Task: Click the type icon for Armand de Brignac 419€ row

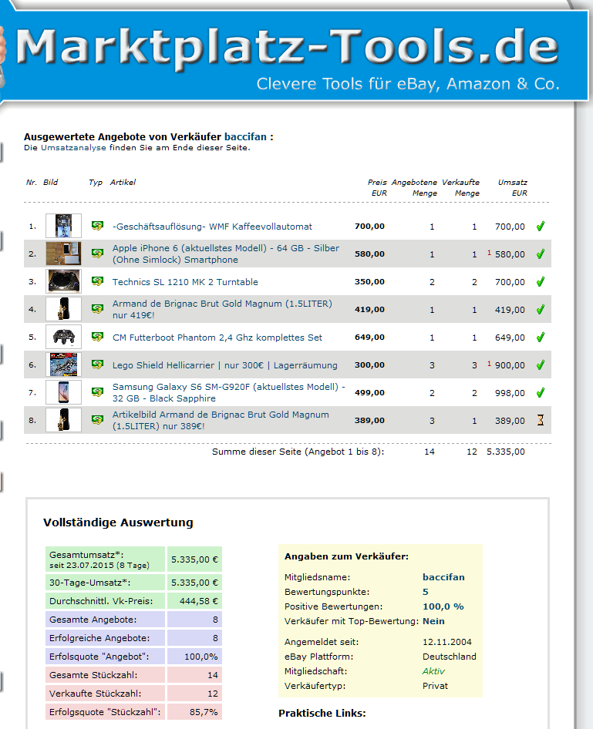Action: tap(97, 309)
